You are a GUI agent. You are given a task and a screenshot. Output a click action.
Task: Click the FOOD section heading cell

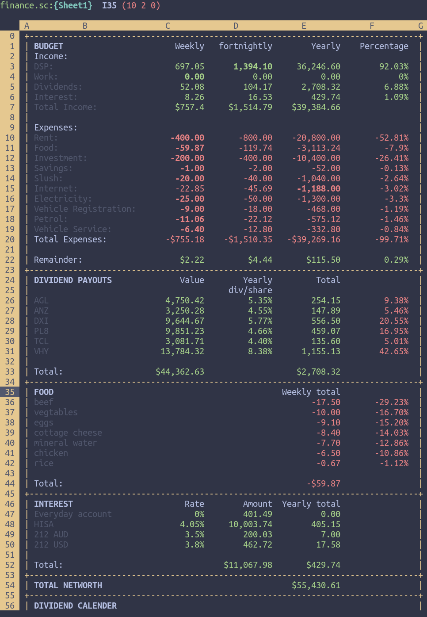(44, 392)
